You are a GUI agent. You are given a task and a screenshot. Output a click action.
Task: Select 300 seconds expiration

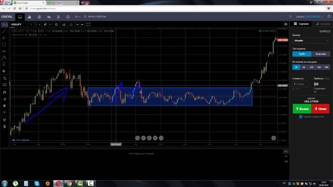click(326, 67)
